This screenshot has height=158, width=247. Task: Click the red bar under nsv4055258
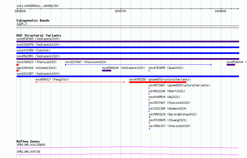[158, 82]
